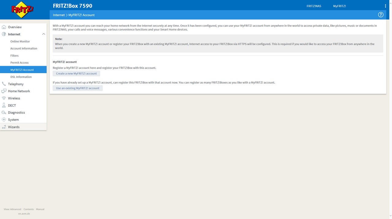Open the three-dot options menu
This screenshot has width=392, height=219.
(x=385, y=6)
